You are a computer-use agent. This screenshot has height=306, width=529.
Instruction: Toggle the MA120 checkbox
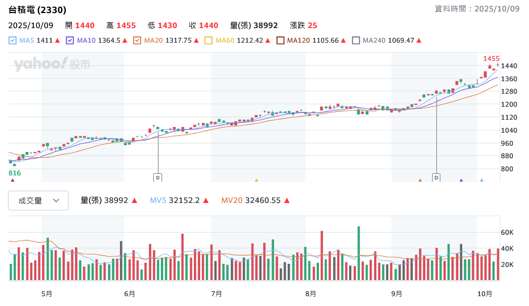click(280, 40)
